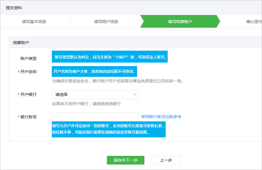Click the 结算账户 section header
This screenshot has width=262, height=170.
coord(21,43)
